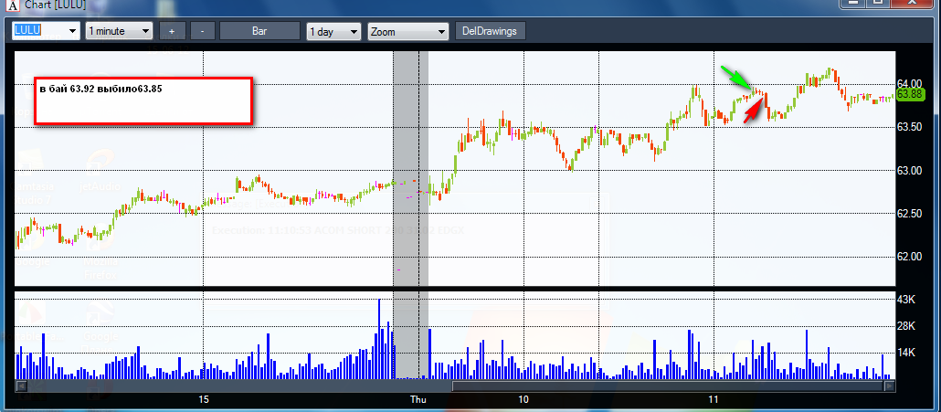The image size is (941, 412).
Task: Click the red arrow marker on chart
Action: (754, 111)
